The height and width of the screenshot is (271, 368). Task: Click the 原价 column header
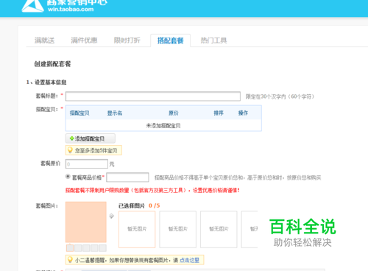(174, 113)
